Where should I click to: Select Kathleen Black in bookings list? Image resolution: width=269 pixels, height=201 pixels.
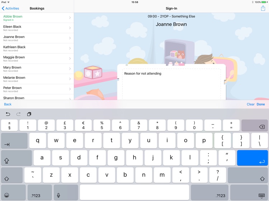(37, 48)
